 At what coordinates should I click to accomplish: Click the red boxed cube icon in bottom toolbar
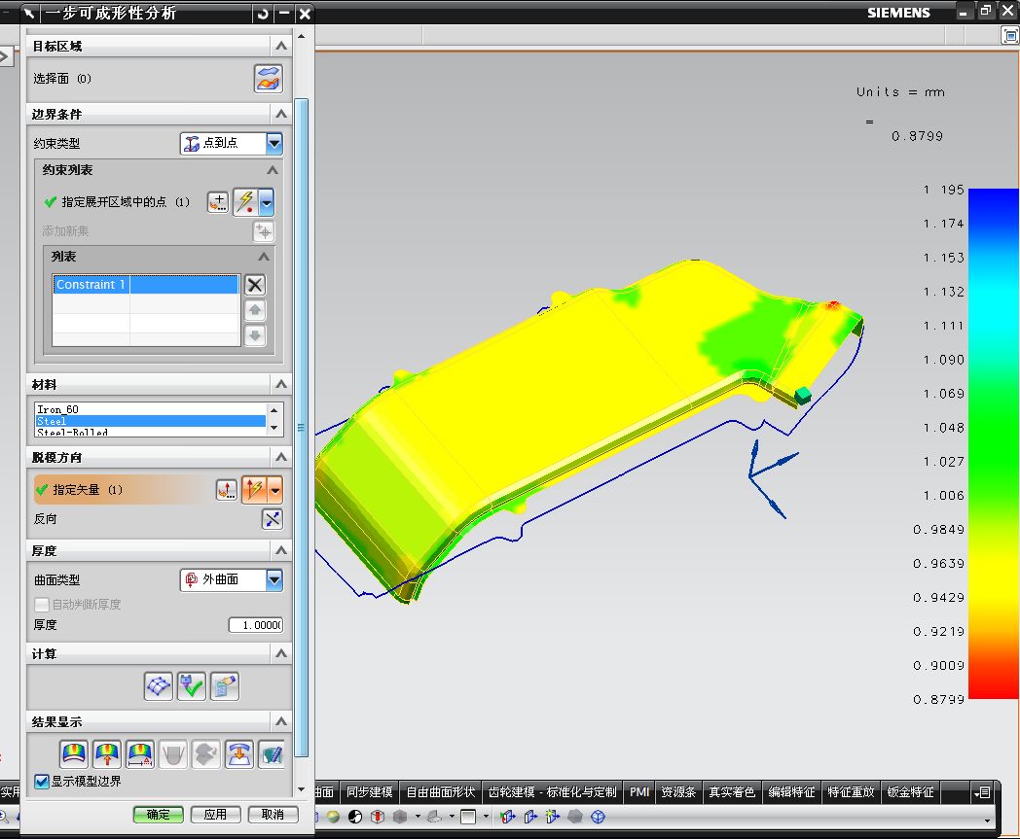(x=378, y=817)
